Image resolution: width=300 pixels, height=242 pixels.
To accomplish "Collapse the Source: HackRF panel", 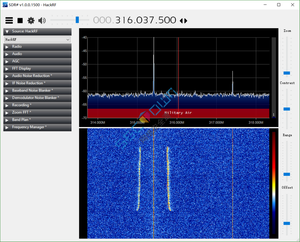I will (37, 32).
